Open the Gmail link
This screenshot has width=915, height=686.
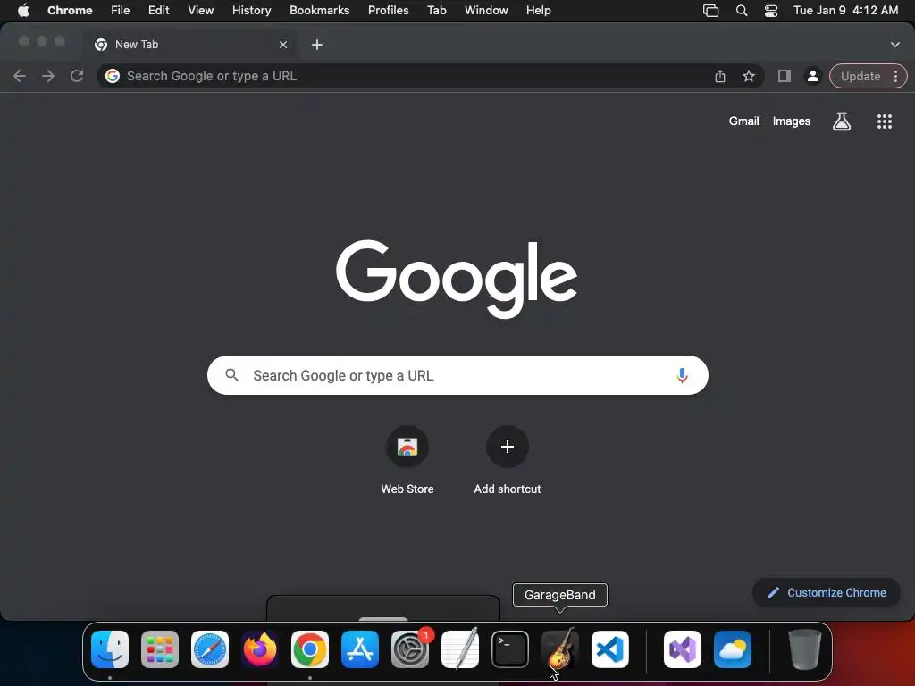click(743, 121)
